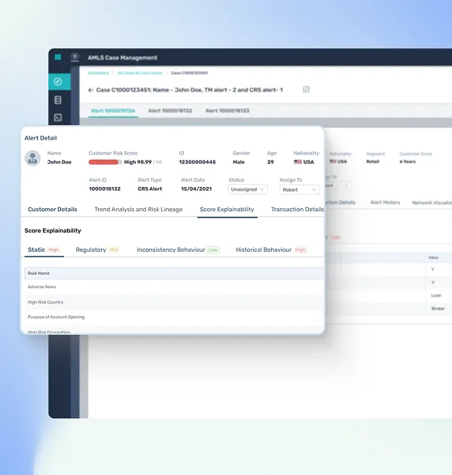
Task: Open the apps grid icon in header
Action: [58, 57]
